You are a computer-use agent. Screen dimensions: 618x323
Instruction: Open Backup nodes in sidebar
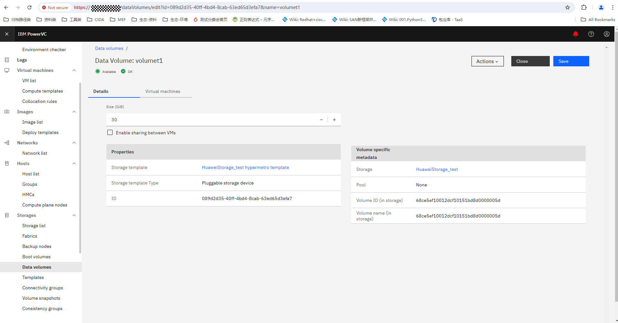(37, 246)
